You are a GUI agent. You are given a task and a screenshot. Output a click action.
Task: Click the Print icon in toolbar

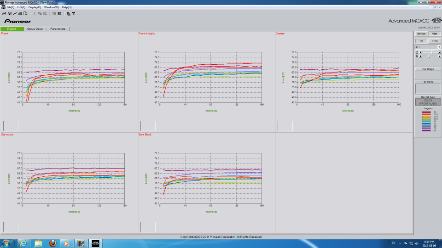click(x=20, y=14)
